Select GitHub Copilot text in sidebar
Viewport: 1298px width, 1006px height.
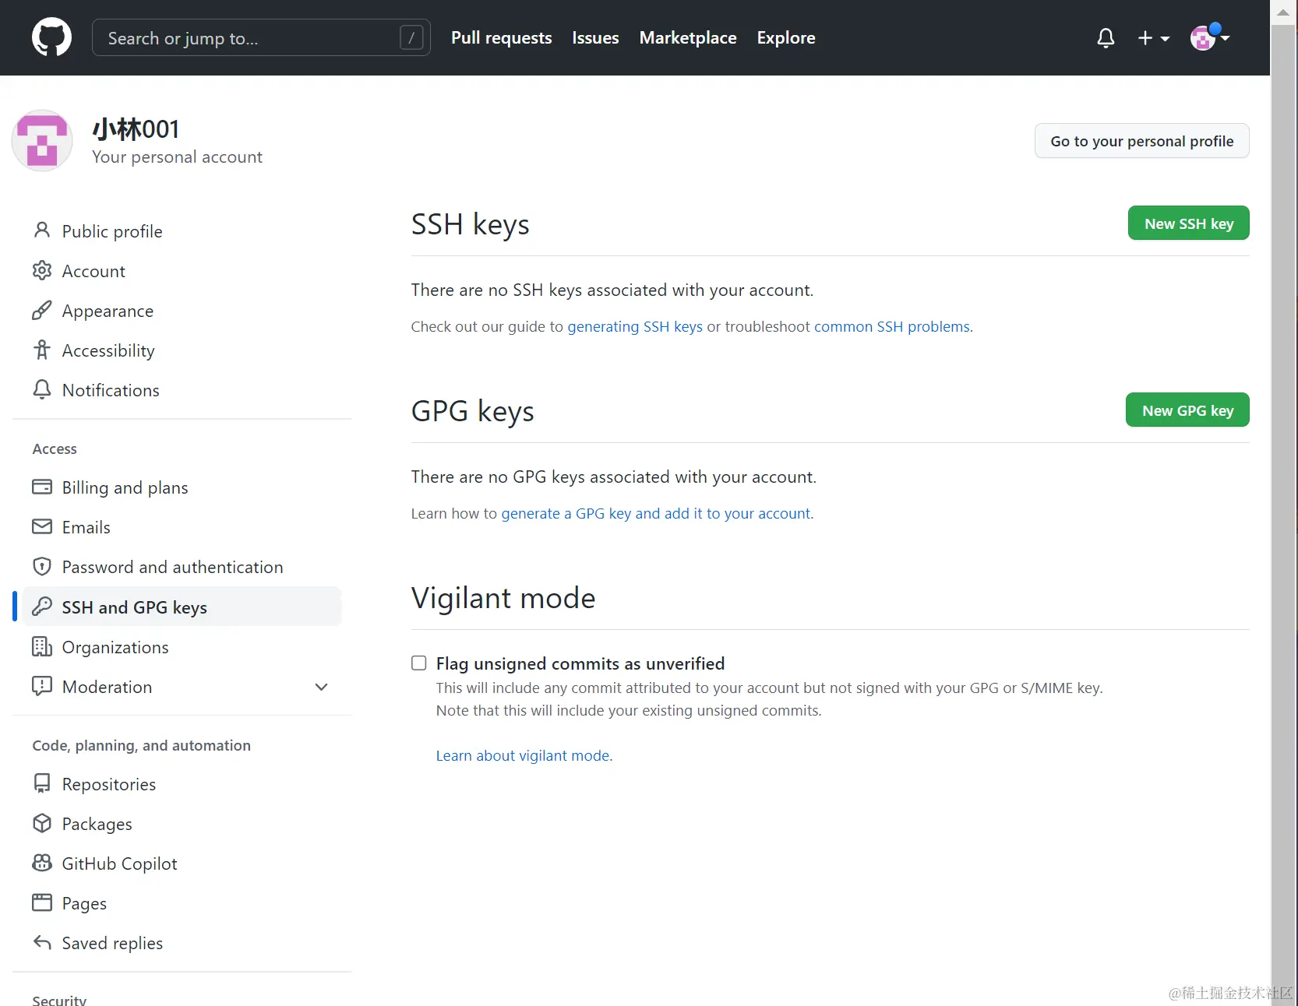tap(119, 864)
